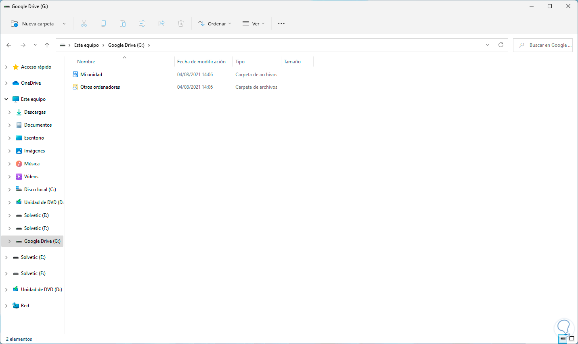578x344 pixels.
Task: Switch to large icons view in status bar
Action: pos(572,339)
